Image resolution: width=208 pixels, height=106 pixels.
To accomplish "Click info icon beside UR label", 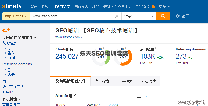I will tap(103, 49).
